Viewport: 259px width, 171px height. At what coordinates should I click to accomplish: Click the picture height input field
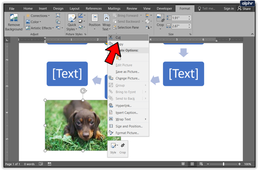[x=178, y=18]
